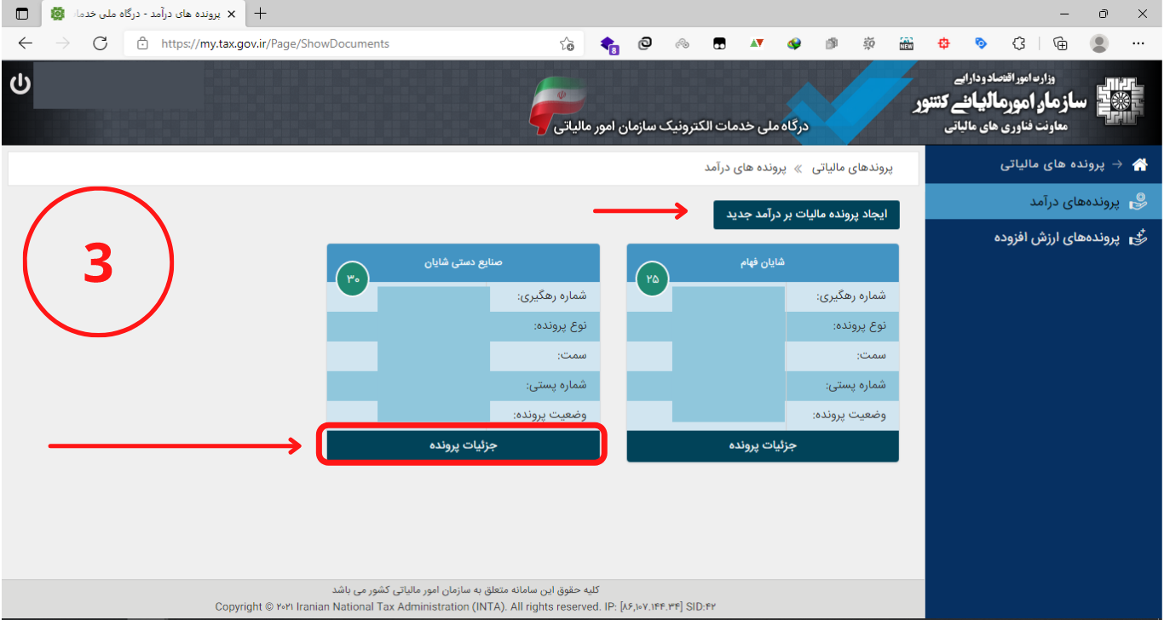Close the پرونده های درآمد tab

(x=231, y=14)
